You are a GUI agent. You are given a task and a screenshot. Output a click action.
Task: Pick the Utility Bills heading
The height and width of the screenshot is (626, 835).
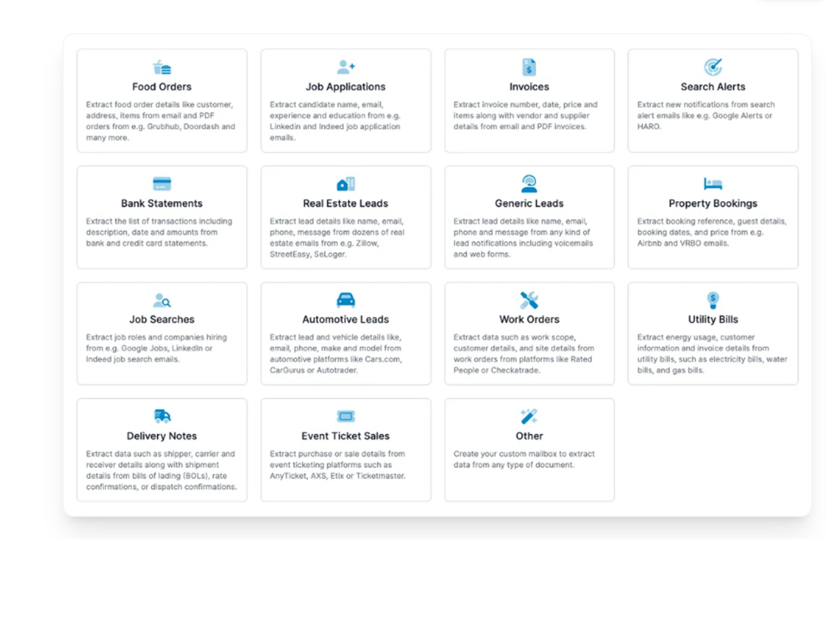click(712, 320)
